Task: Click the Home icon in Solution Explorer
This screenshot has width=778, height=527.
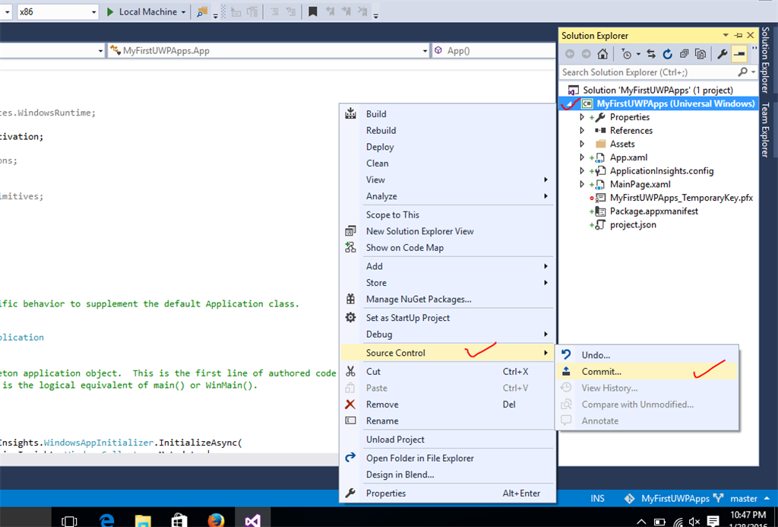Action: (x=602, y=54)
